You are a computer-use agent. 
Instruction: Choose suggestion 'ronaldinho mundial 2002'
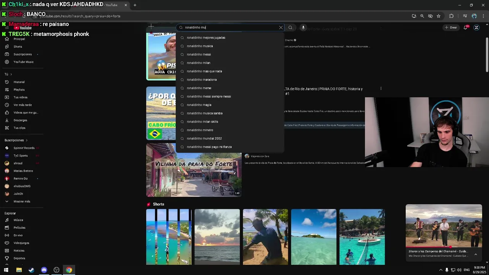pyautogui.click(x=230, y=139)
